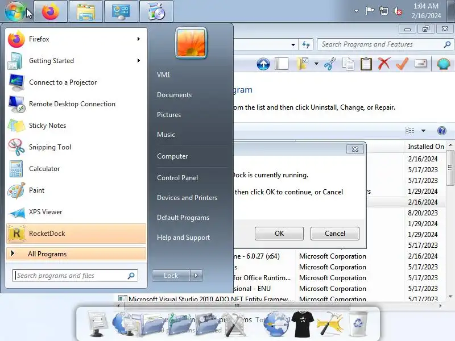Click the user account picture
The height and width of the screenshot is (341, 455).
coord(191,43)
